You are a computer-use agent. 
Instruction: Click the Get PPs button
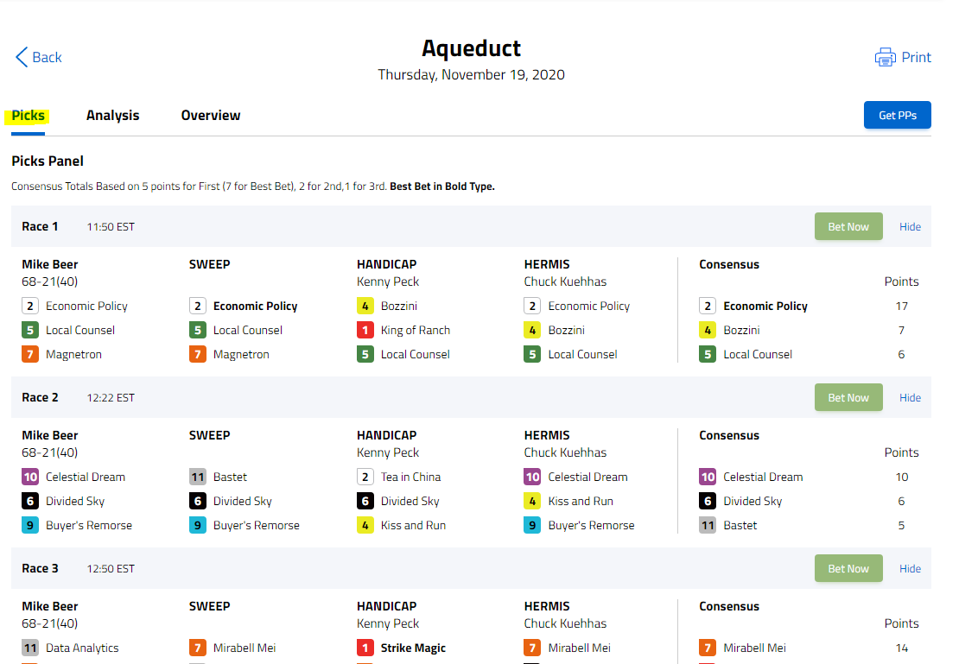(x=898, y=116)
